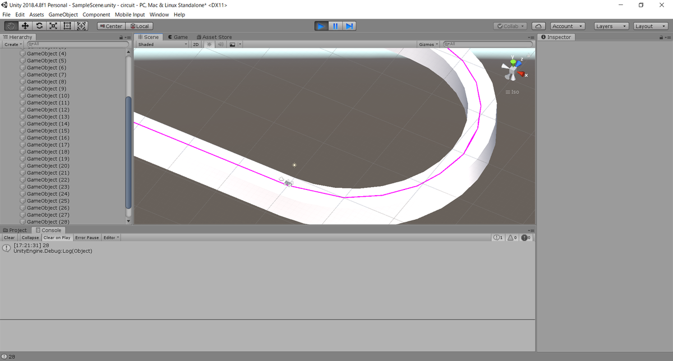Toggle Hierarchy panel lock icon

pos(121,37)
